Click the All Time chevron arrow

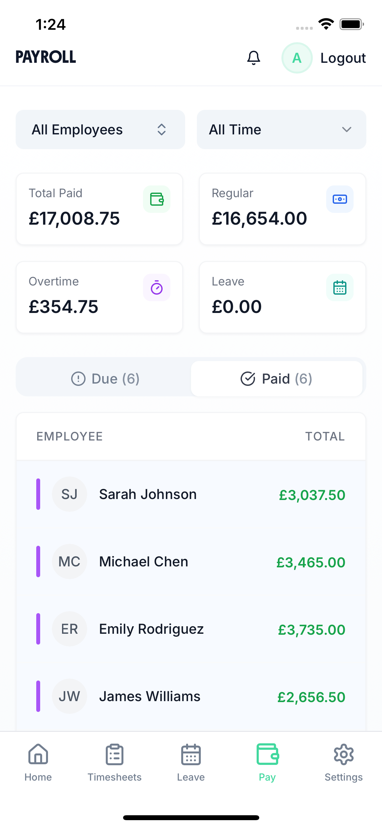point(346,129)
